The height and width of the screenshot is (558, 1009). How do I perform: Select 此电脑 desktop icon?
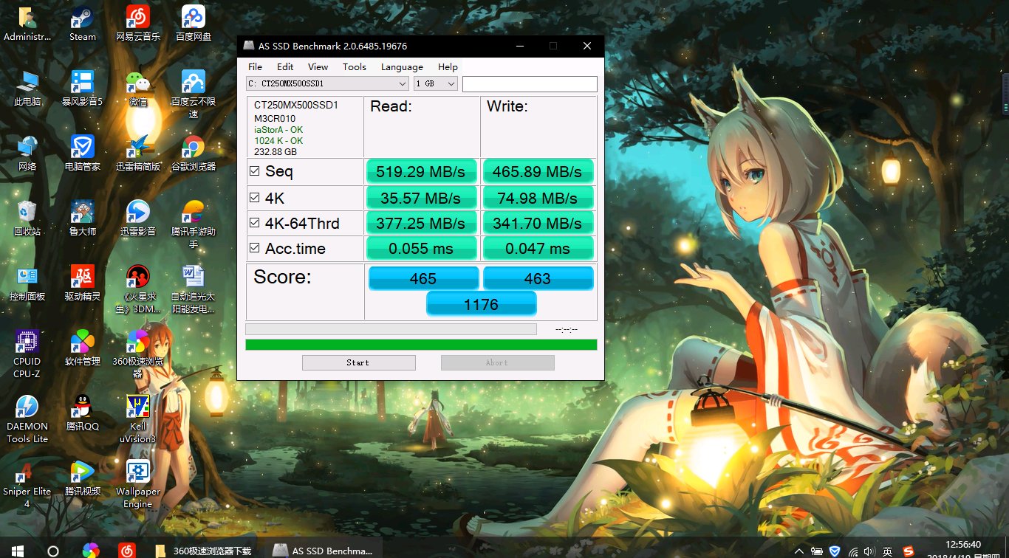pyautogui.click(x=27, y=88)
